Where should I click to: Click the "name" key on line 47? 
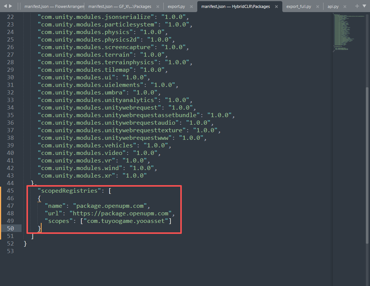[x=55, y=206]
